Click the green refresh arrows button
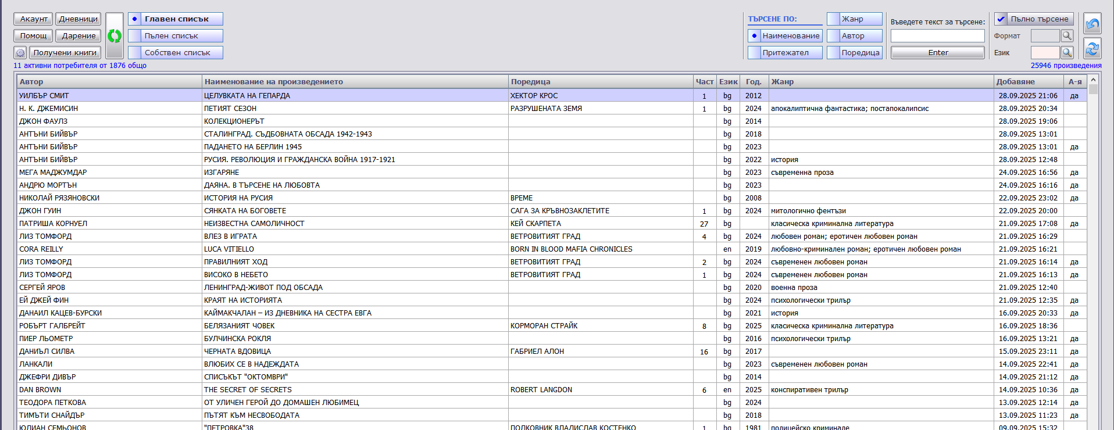Screen dimensions: 1114x430 tap(115, 36)
